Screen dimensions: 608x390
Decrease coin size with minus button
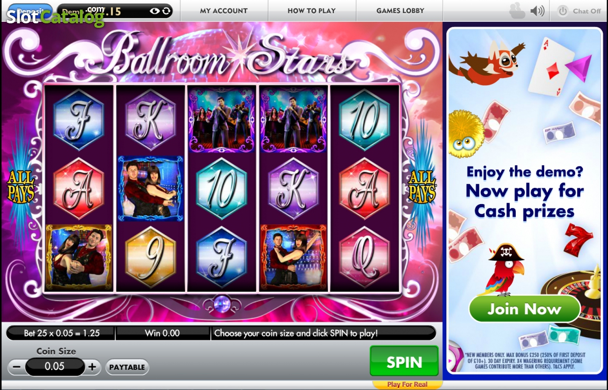coord(17,367)
